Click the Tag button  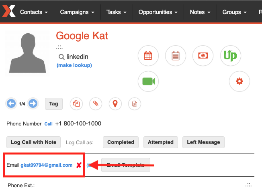pyautogui.click(x=53, y=104)
